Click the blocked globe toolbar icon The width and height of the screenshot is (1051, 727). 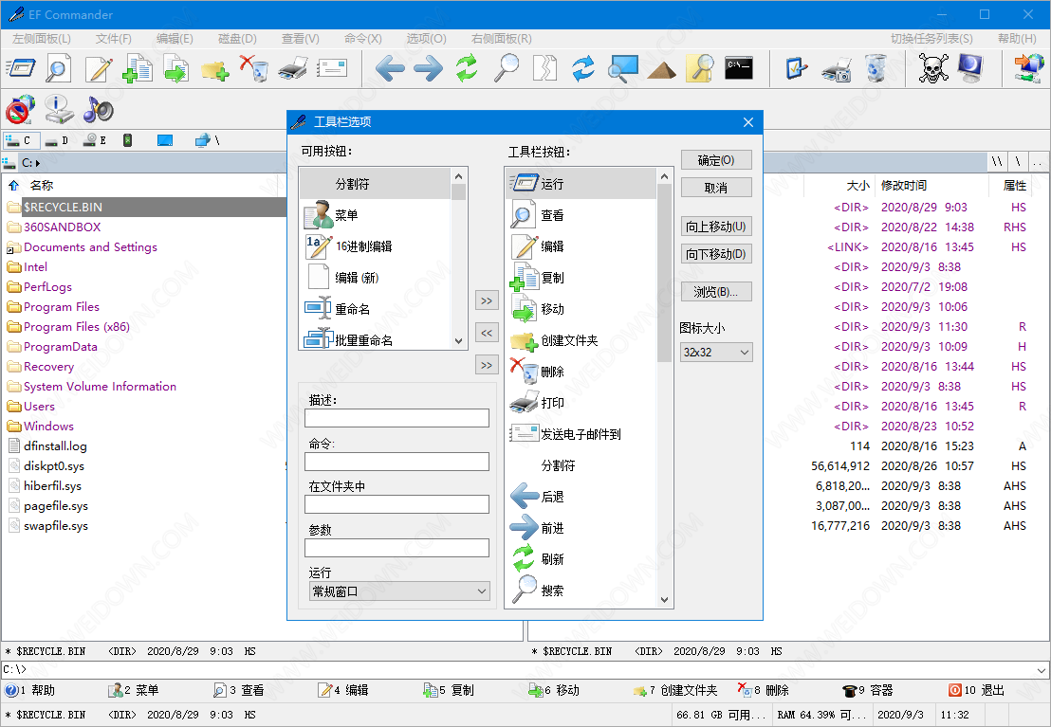coord(20,109)
